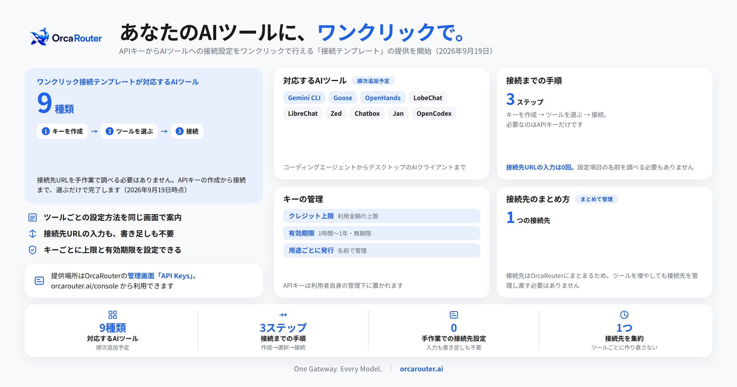Click the grid icon above 9種類
Image resolution: width=737 pixels, height=387 pixels.
(x=113, y=315)
